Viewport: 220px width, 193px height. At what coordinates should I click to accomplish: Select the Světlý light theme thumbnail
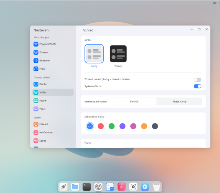(x=94, y=54)
